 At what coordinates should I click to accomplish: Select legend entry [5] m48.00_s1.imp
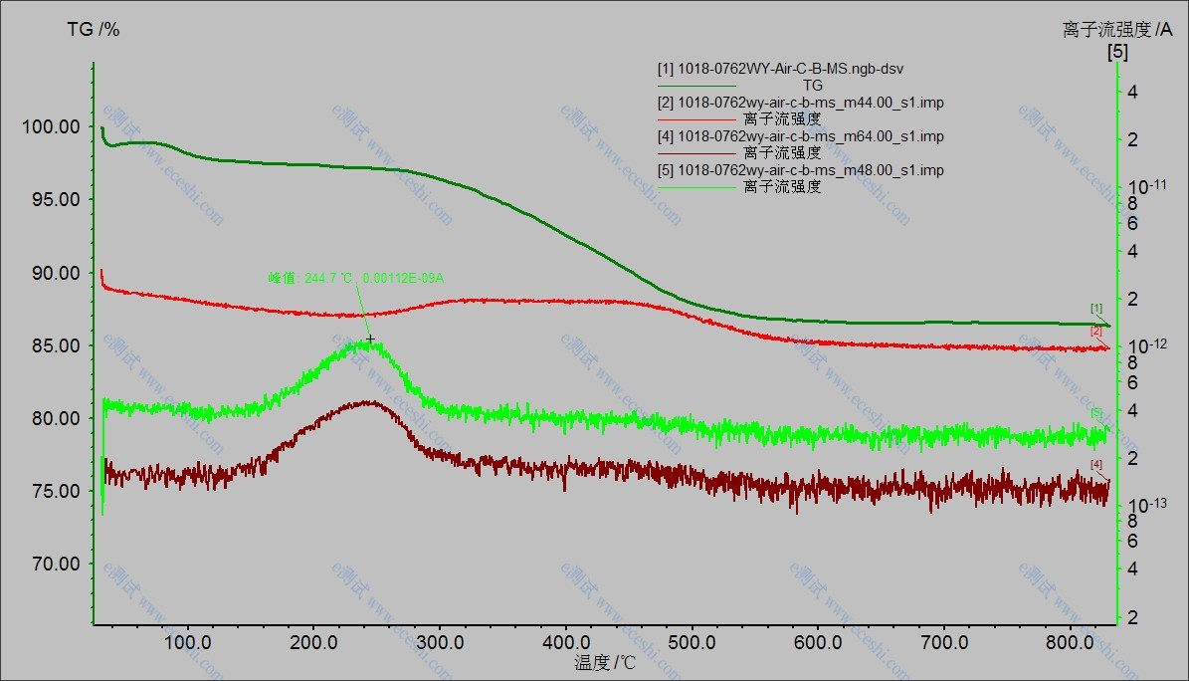pos(800,170)
